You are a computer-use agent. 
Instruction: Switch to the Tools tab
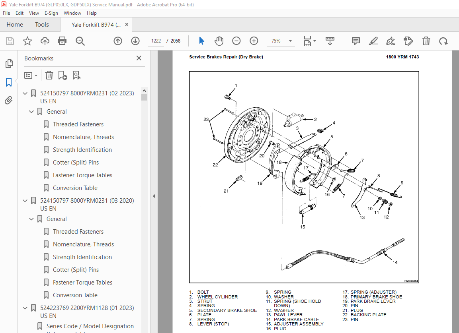42,25
